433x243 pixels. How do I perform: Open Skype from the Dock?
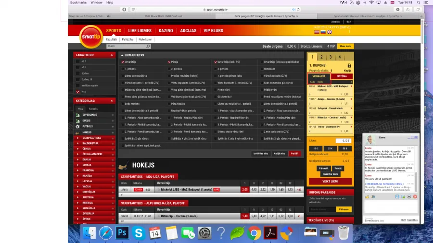[x=139, y=232]
